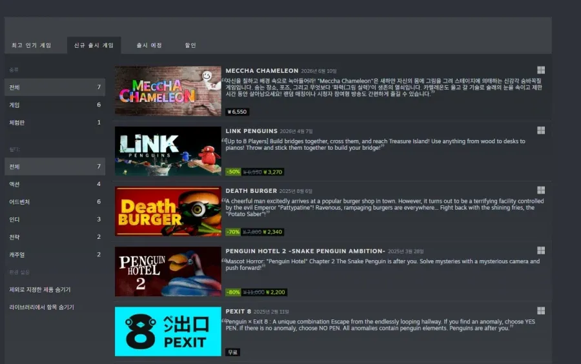Click the LINK PENGUINS title
Viewport: 581px width, 364px height.
click(x=251, y=131)
